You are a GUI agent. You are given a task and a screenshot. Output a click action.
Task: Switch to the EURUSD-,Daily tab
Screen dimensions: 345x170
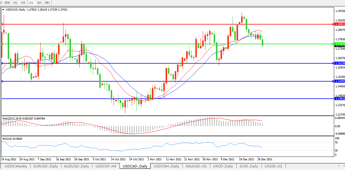[x=45, y=166]
